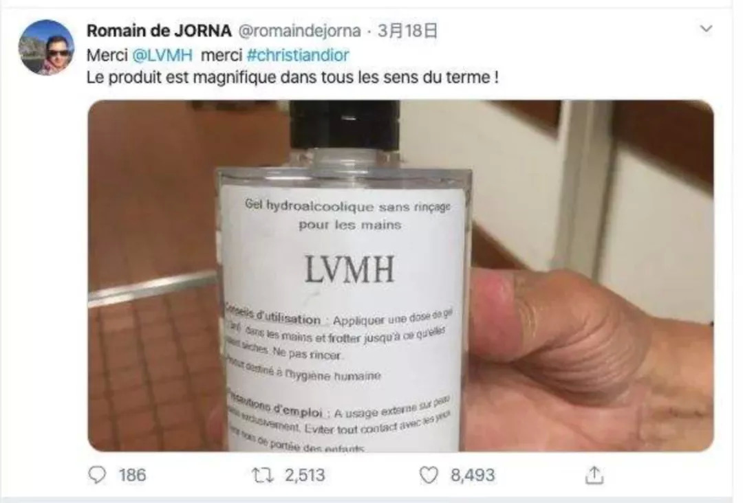The height and width of the screenshot is (503, 743).
Task: Click the reply speech bubble icon
Action: [x=97, y=475]
